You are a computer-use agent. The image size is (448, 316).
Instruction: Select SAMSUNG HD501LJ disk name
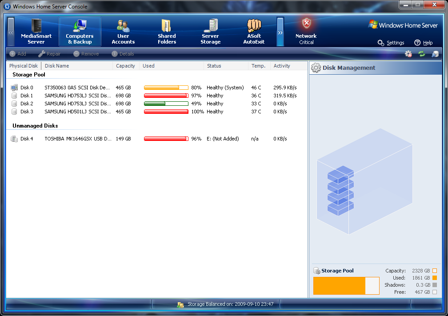[78, 112]
